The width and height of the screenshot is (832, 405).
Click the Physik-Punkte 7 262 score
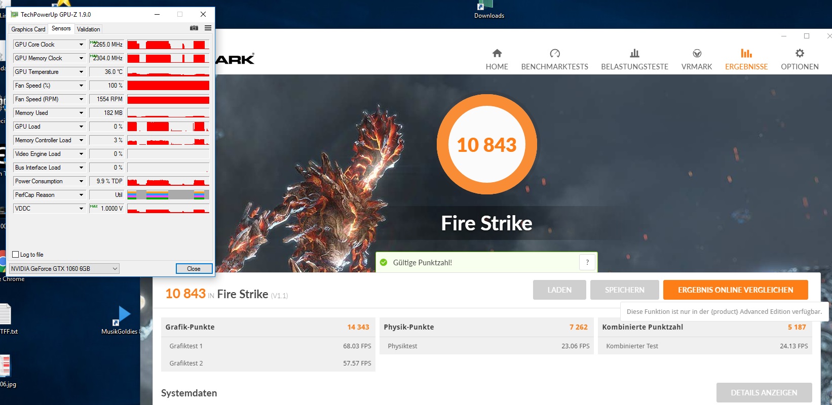pyautogui.click(x=579, y=327)
